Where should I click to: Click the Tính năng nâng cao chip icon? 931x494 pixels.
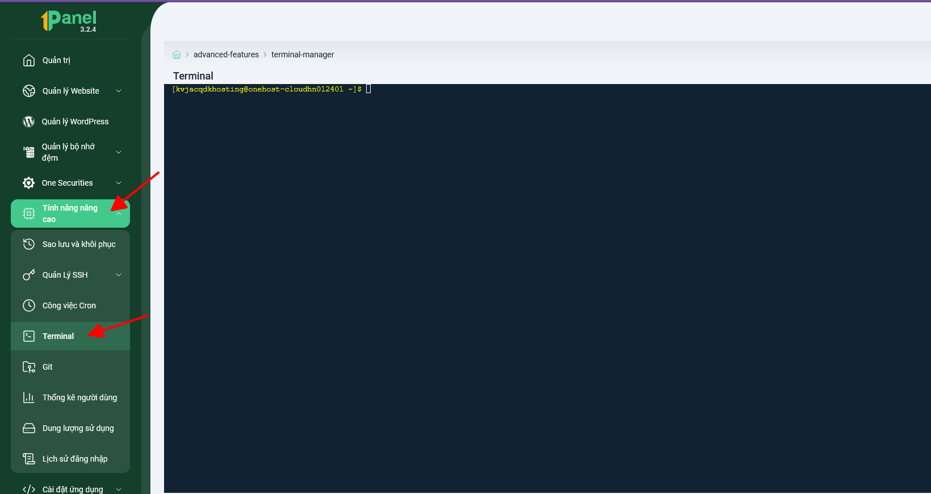[29, 213]
